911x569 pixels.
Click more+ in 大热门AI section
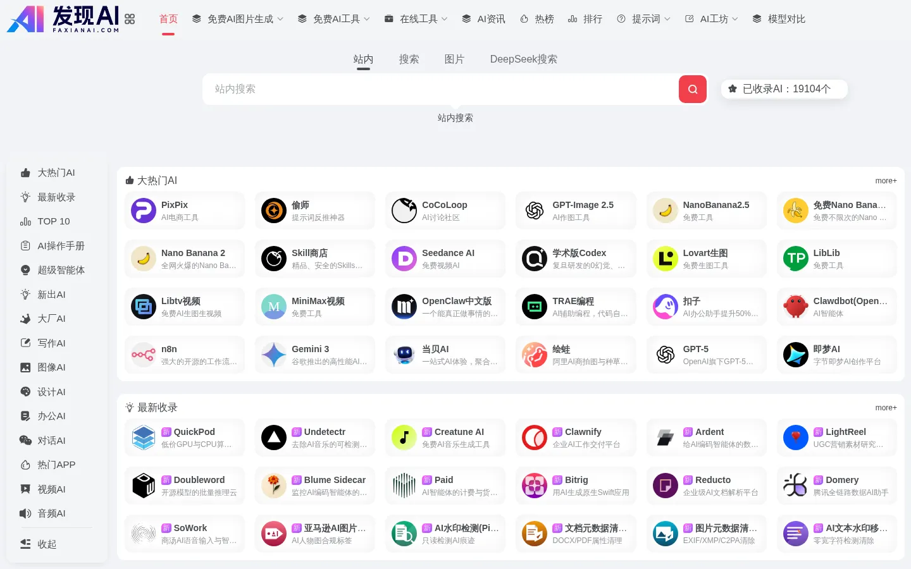886,181
